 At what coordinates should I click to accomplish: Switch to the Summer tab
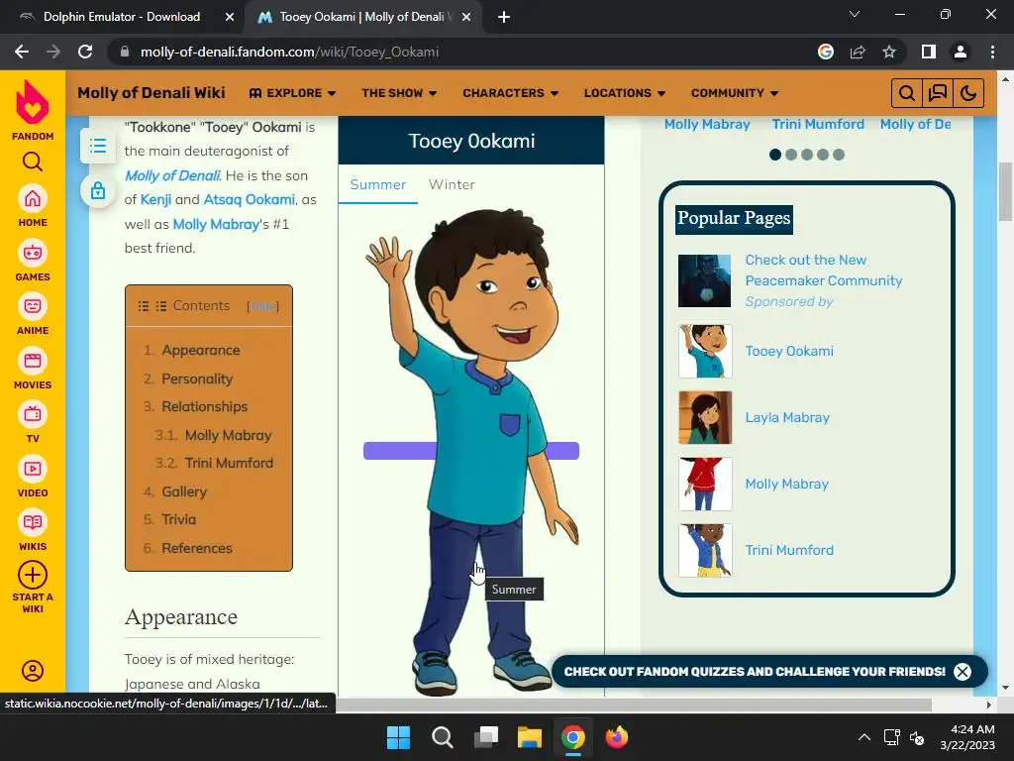click(377, 184)
